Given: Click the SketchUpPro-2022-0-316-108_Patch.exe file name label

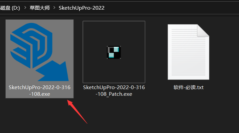Looking at the screenshot, I should click(x=114, y=91).
